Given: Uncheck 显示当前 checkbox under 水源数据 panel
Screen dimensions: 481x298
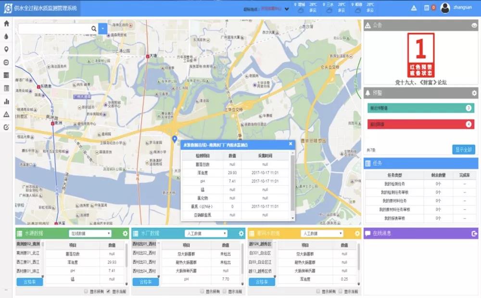Looking at the screenshot, I should (x=108, y=291).
